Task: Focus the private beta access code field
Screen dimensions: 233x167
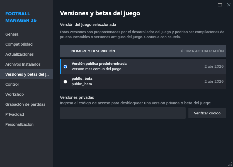Action: point(123,113)
